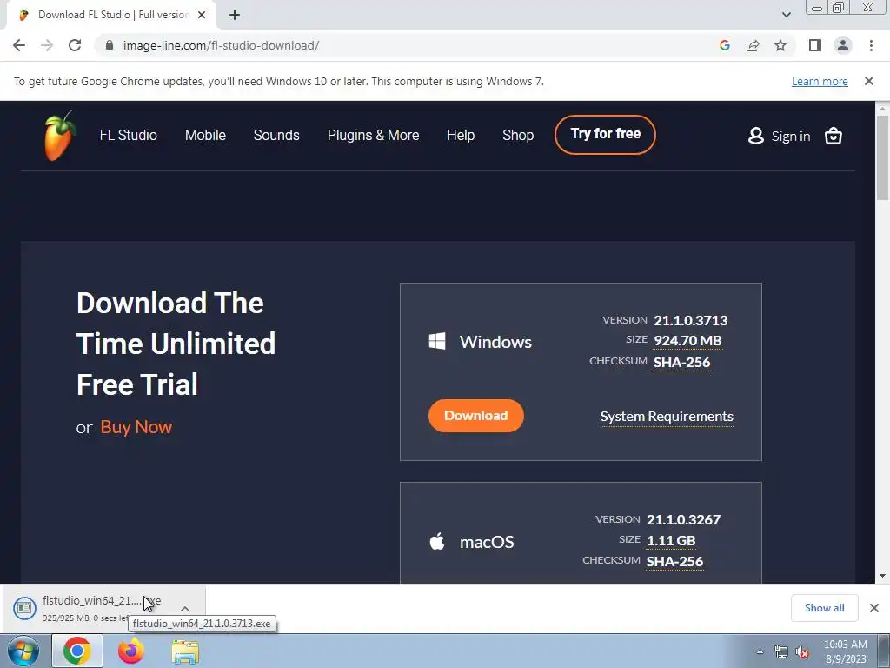Close the downloads bar
Screen dimensions: 890x668
click(874, 608)
